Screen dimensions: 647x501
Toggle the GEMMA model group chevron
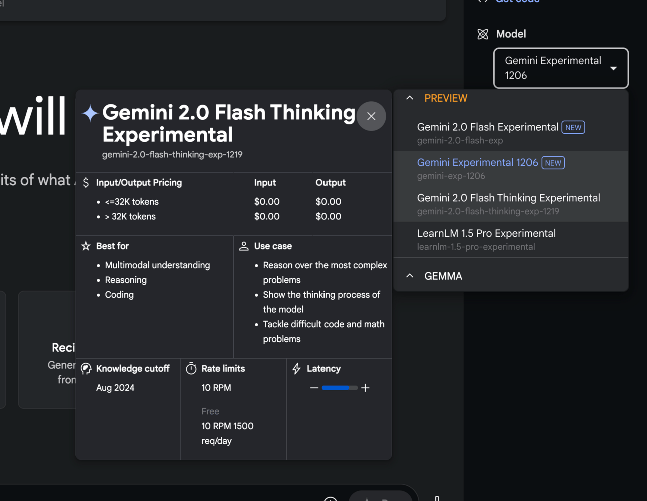pos(410,276)
